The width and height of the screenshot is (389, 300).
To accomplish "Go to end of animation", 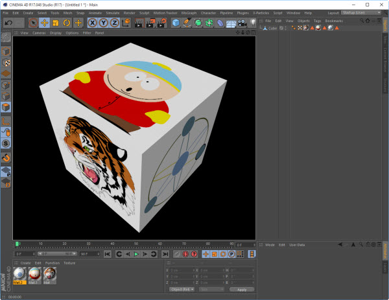I will pyautogui.click(x=165, y=254).
